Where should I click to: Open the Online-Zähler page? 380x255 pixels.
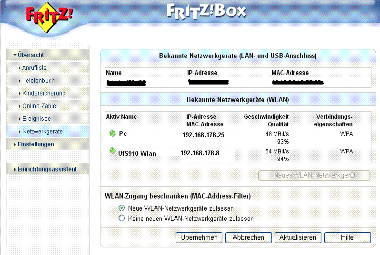pos(40,106)
